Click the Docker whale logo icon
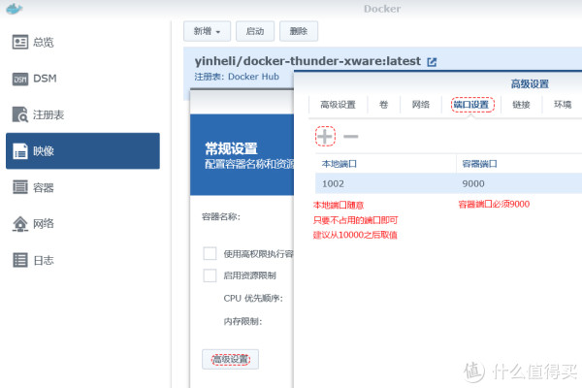The image size is (582, 388). click(15, 8)
